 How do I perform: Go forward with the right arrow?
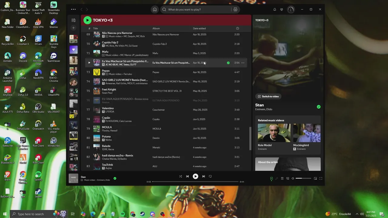tap(87, 9)
